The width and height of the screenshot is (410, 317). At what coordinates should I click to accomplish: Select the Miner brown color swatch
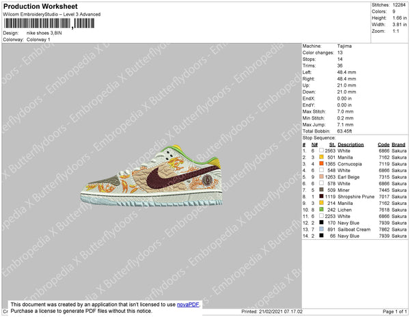321,190
